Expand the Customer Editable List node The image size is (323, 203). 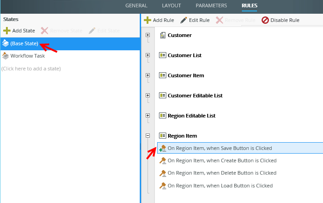[148, 96]
